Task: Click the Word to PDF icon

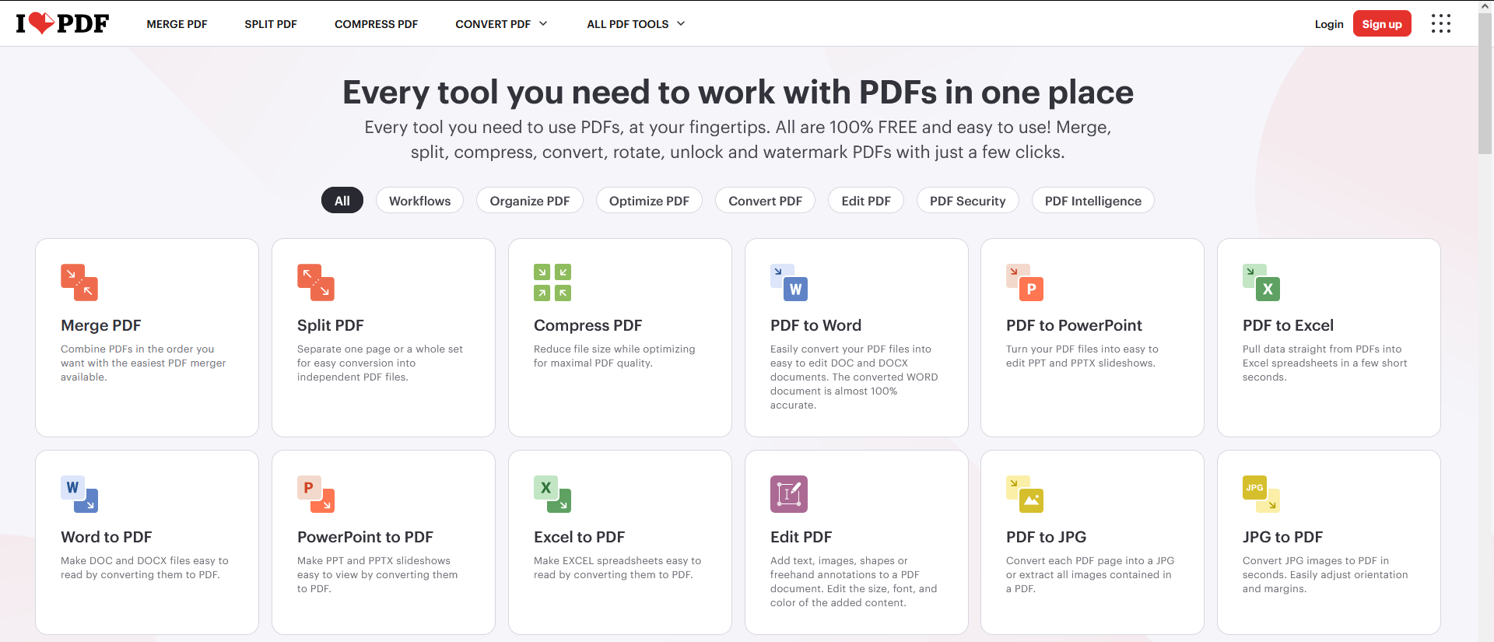Action: click(x=79, y=494)
